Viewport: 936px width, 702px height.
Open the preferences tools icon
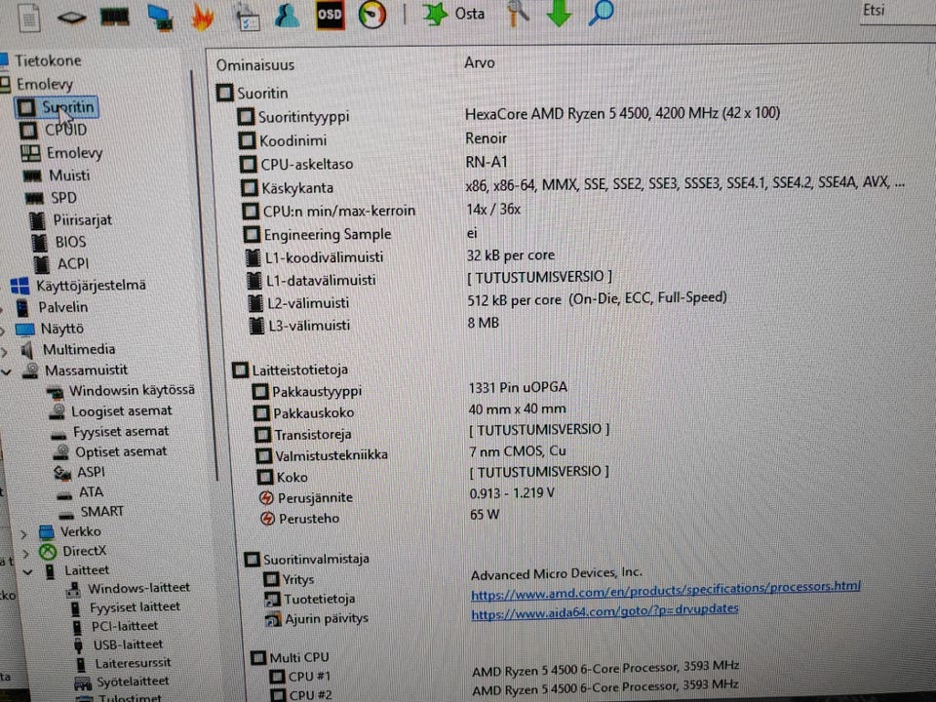518,13
